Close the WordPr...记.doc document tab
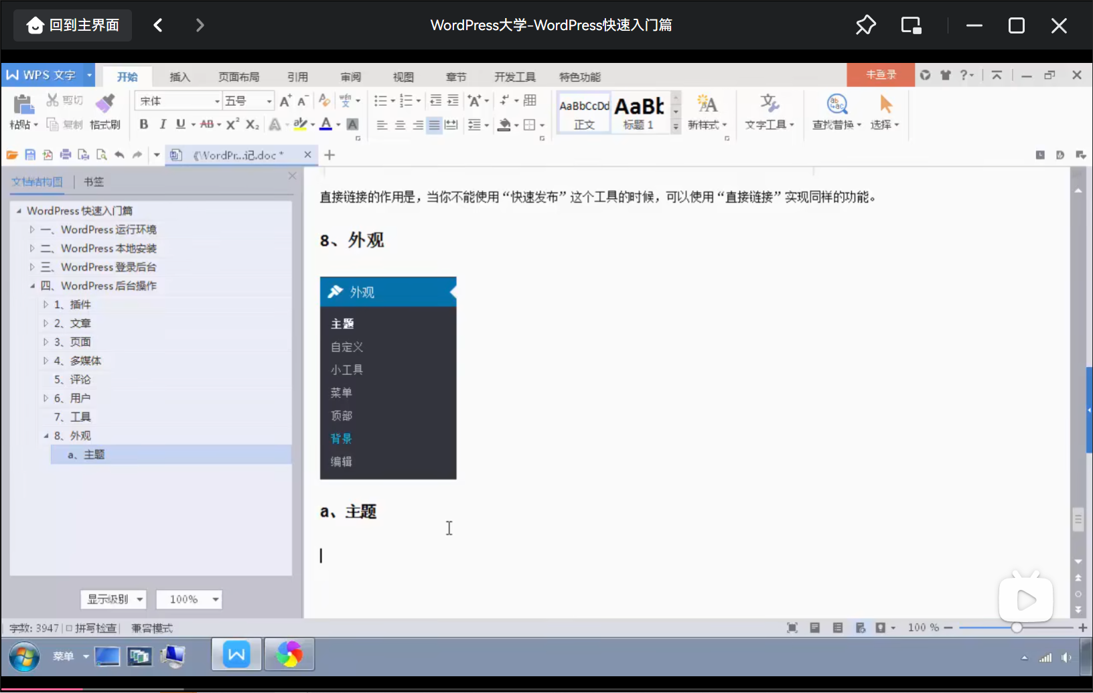Viewport: 1093px width, 693px height. point(307,155)
